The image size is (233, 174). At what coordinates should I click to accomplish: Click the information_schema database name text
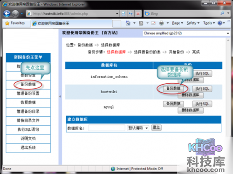tap(109, 77)
